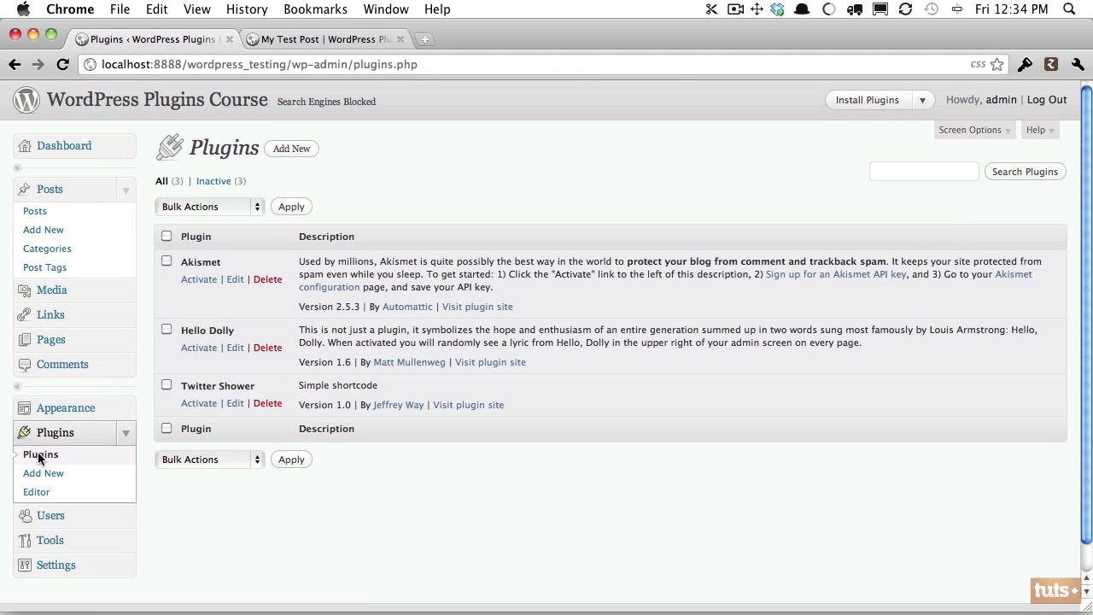Collapse the Posts menu arrow
This screenshot has width=1093, height=615.
126,190
